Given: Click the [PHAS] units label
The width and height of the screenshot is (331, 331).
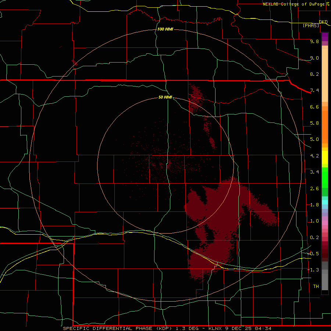Looking at the screenshot, I should coord(311,26).
